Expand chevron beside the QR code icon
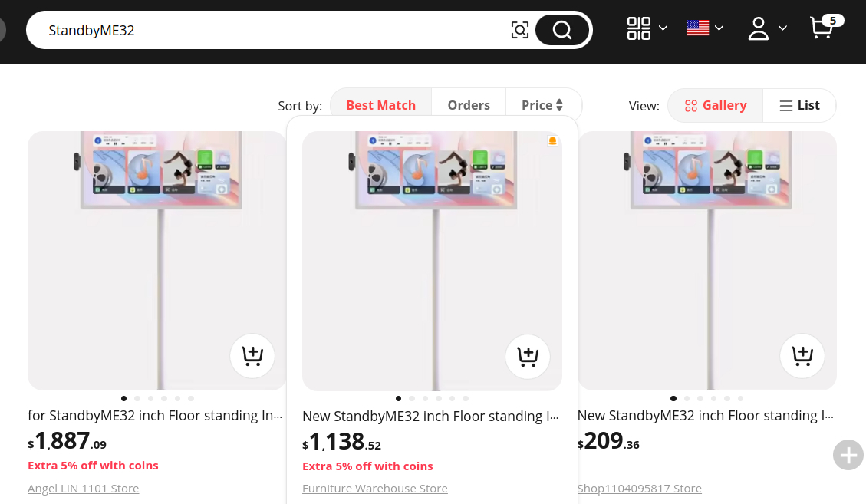866x504 pixels. (663, 28)
